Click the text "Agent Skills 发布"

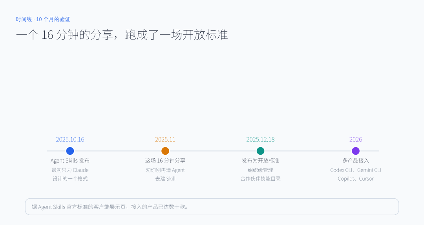70,161
